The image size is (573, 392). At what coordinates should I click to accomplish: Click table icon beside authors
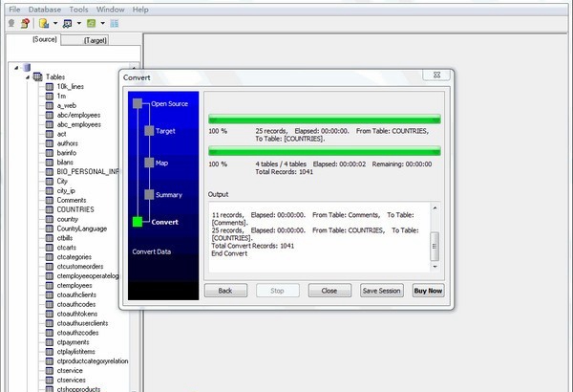point(50,143)
